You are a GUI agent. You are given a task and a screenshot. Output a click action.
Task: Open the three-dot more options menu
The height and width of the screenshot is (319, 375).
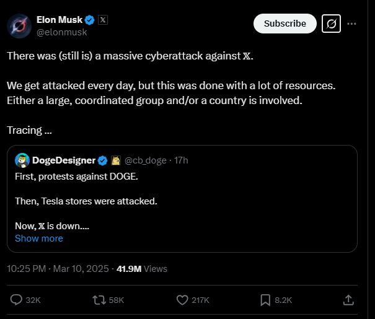(x=352, y=24)
